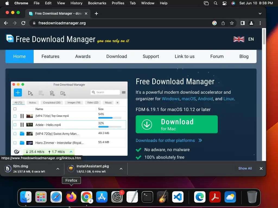Launch Safari from the Dock
The width and height of the screenshot is (278, 208).
[56, 197]
